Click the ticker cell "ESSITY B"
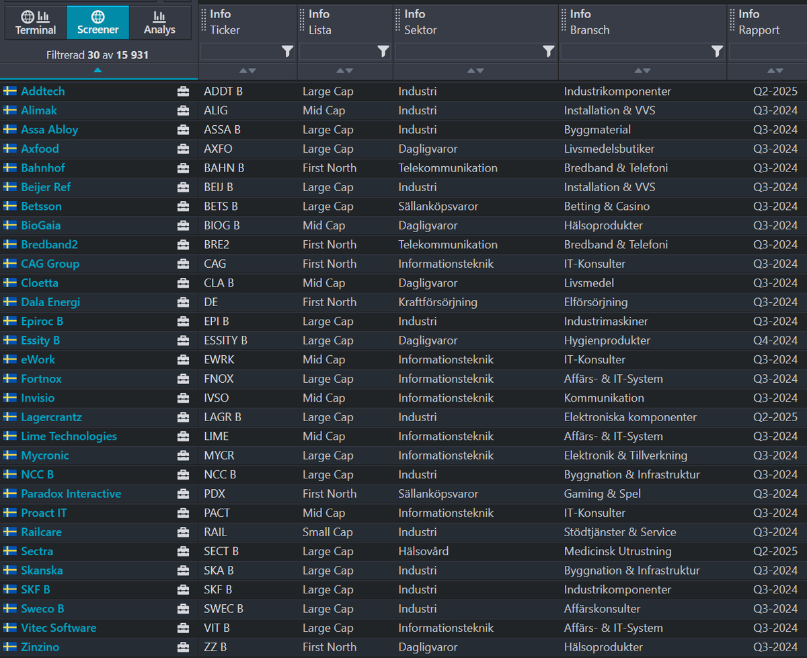 click(x=226, y=340)
